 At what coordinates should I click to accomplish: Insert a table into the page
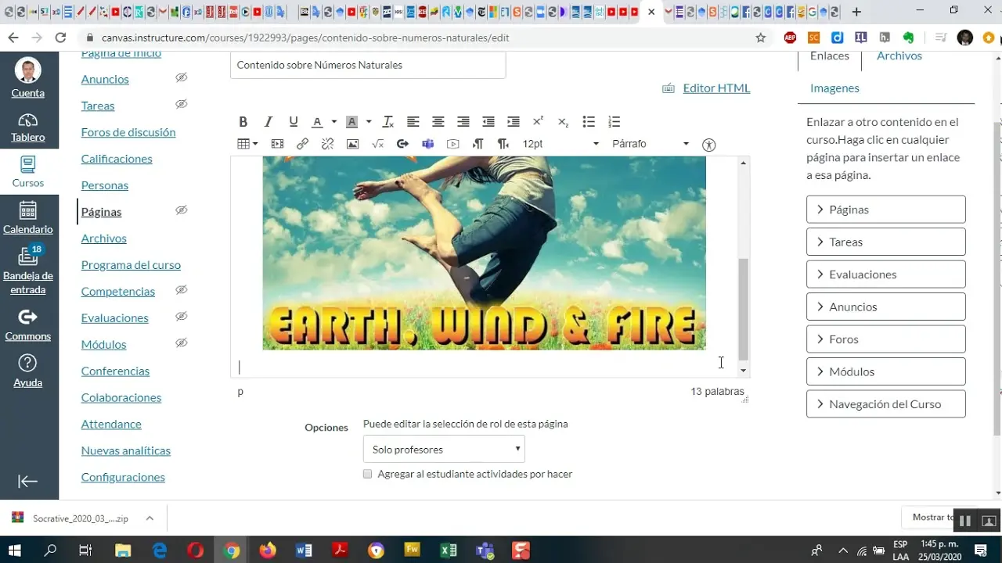243,144
